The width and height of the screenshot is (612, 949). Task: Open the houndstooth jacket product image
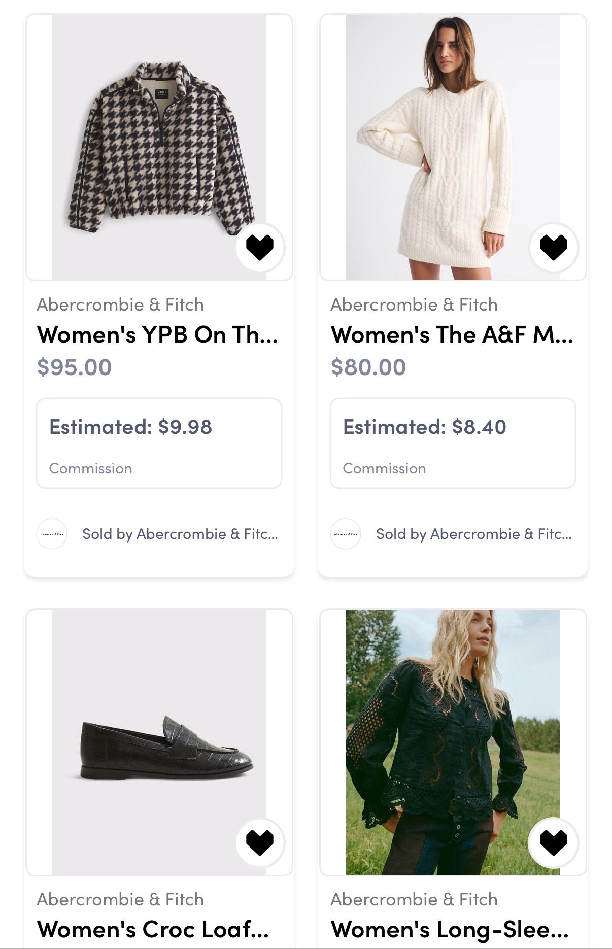click(x=159, y=147)
